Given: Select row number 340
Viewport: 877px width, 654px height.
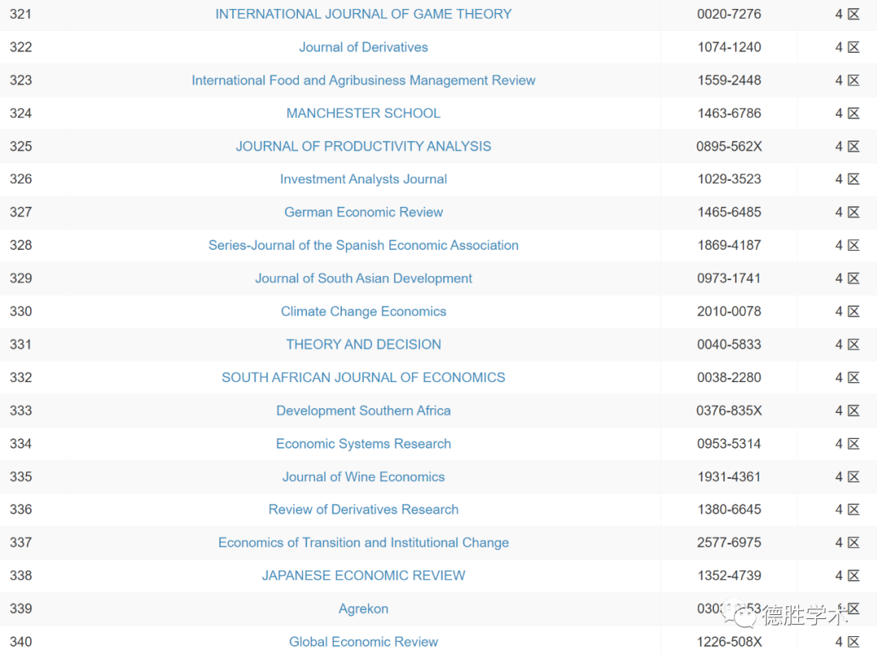Looking at the screenshot, I should pyautogui.click(x=20, y=641).
